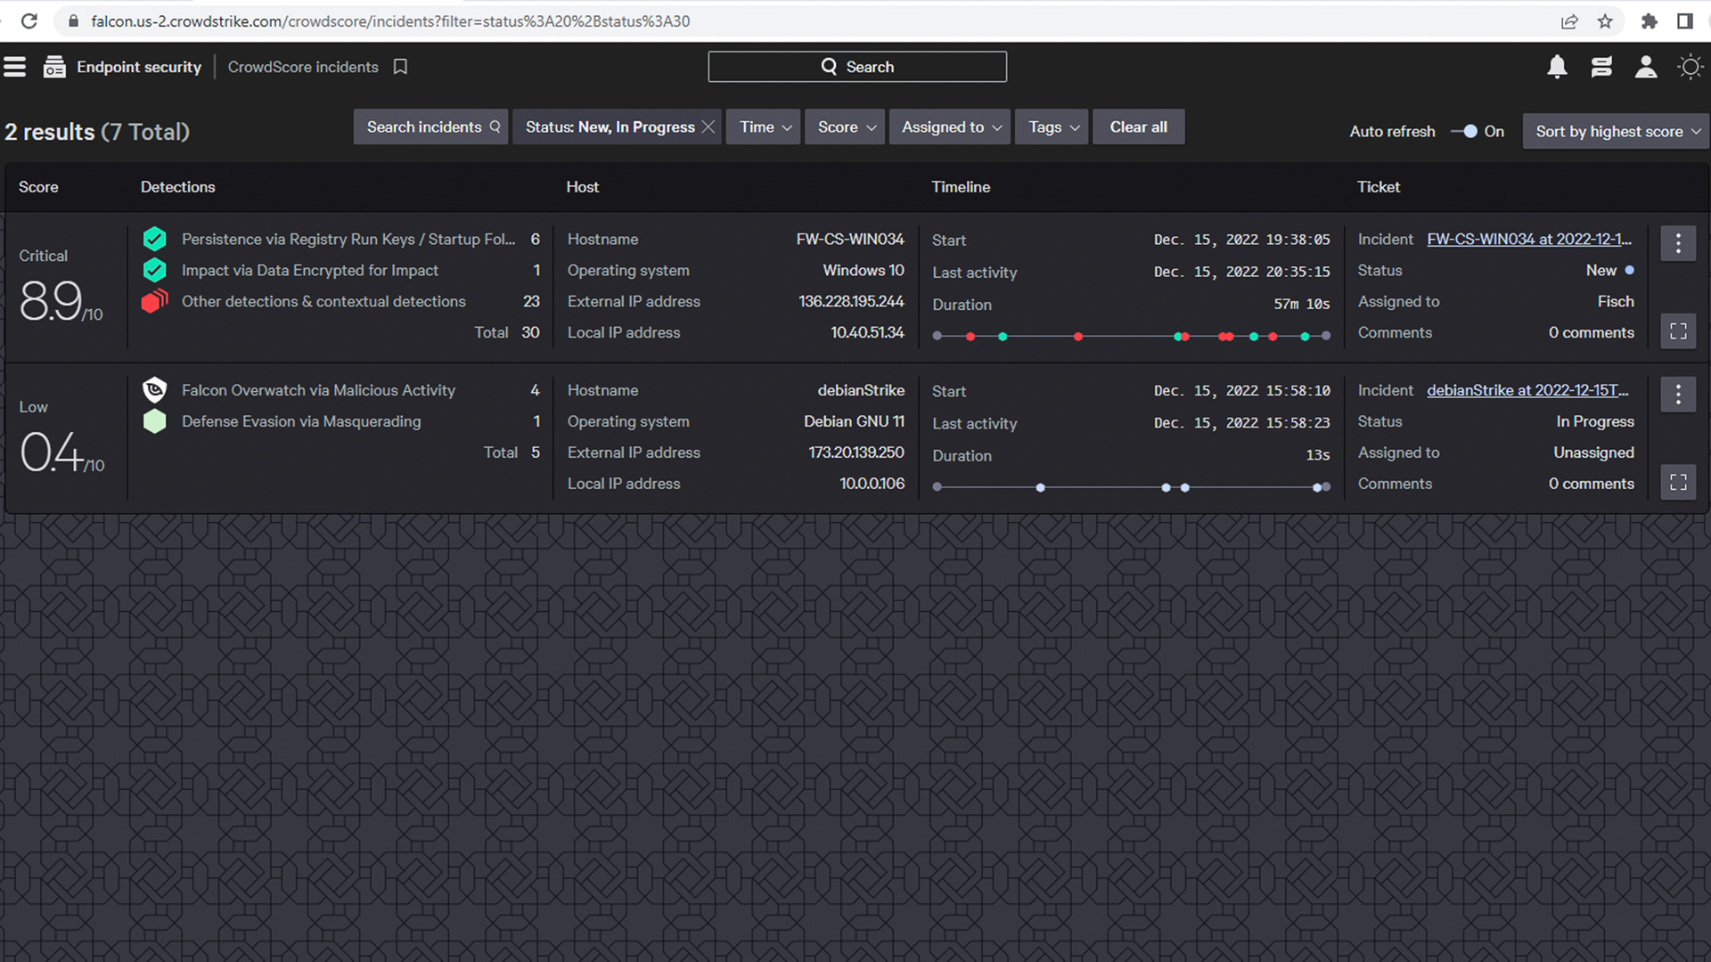Click the browser address bar URL
The image size is (1711, 962).
pyautogui.click(x=390, y=21)
